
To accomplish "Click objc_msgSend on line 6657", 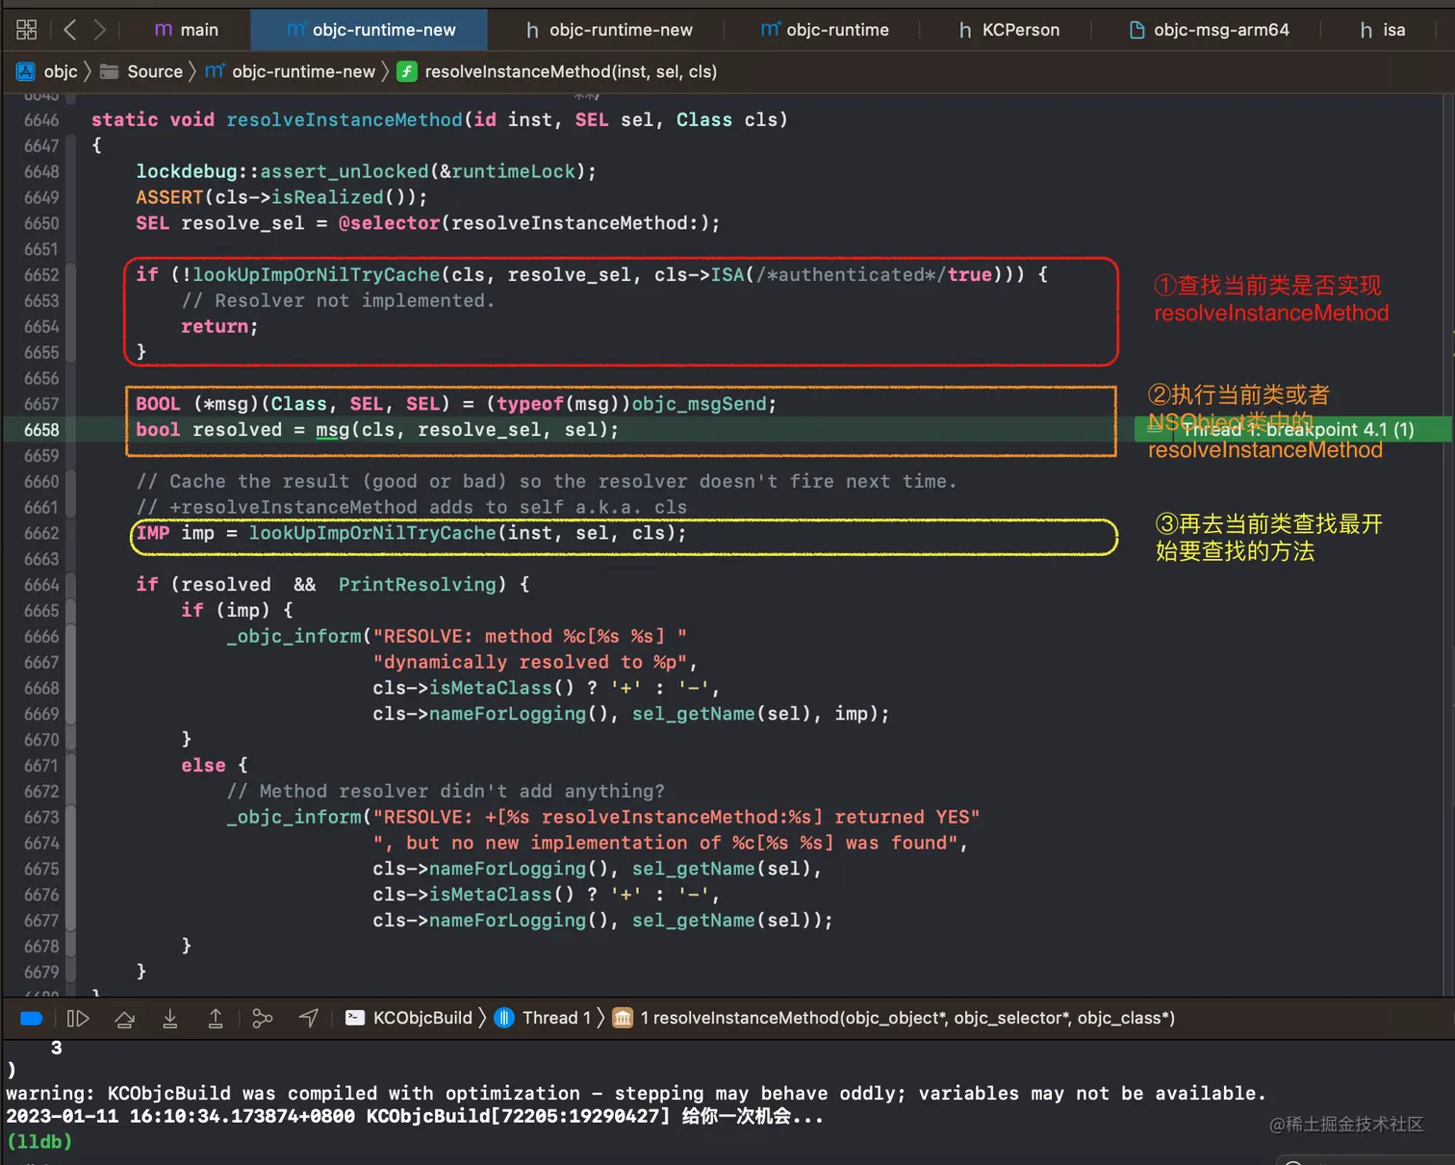I will 700,404.
